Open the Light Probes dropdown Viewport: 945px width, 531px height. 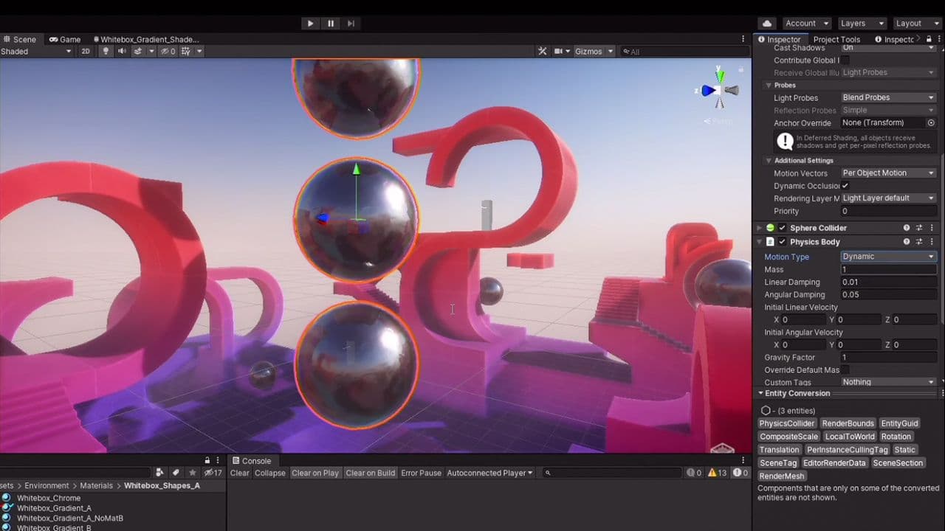pos(888,97)
